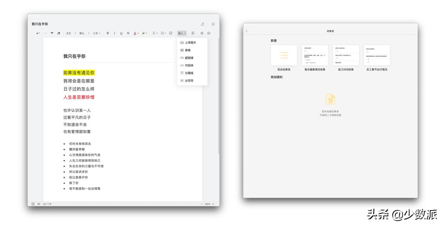Click the red line 人生是否要珍惜

[79, 97]
